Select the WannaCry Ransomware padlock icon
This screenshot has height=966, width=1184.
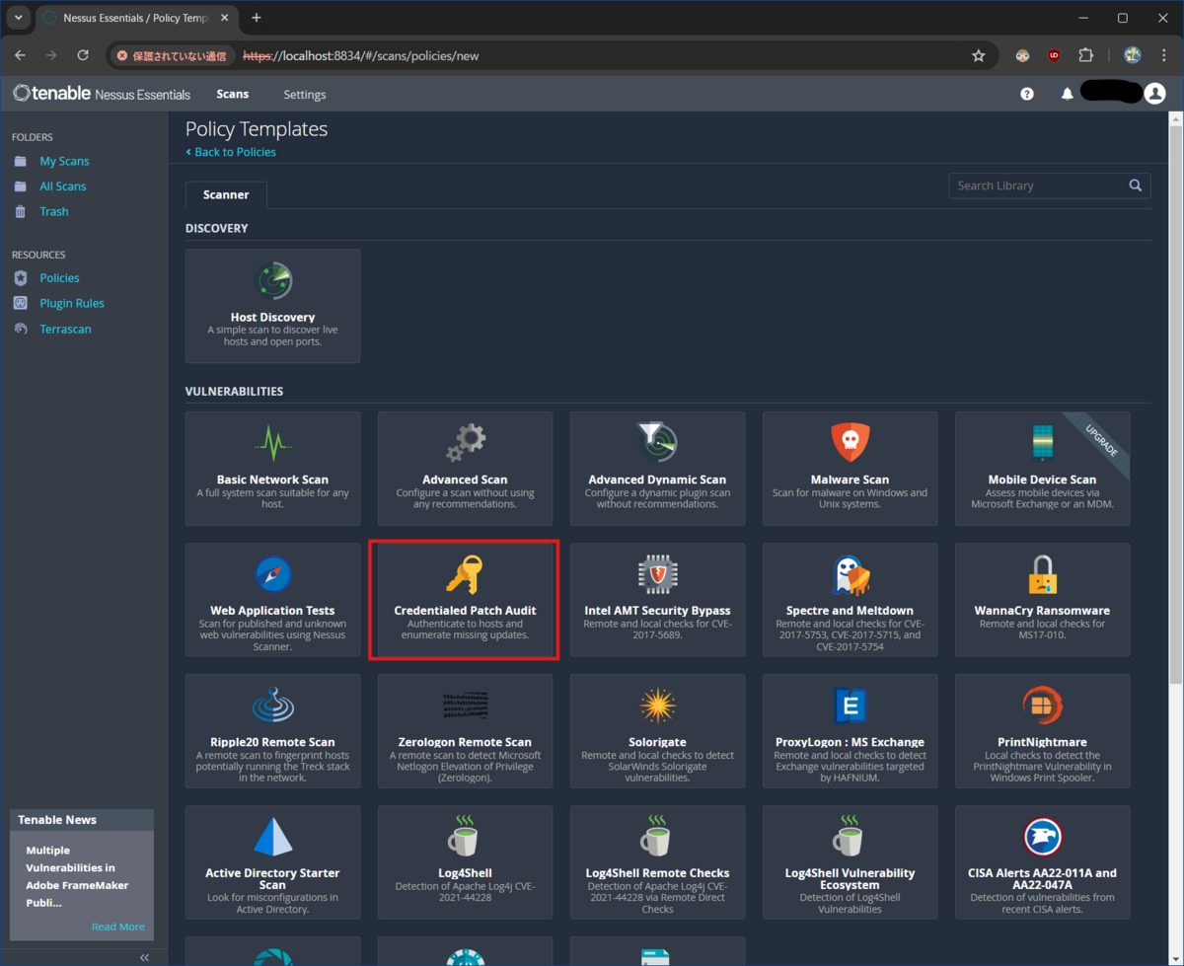tap(1042, 574)
